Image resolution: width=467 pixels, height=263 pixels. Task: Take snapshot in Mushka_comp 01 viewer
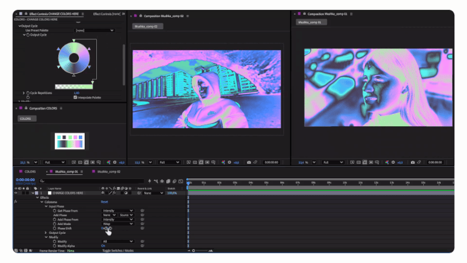point(413,162)
